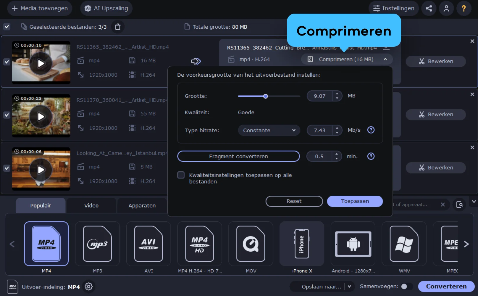Screen dimensions: 478x296
Task: Switch to the Apparaten tab
Action: pyautogui.click(x=142, y=205)
